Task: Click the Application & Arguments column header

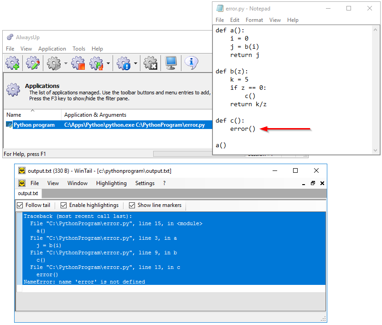Action: (137, 115)
